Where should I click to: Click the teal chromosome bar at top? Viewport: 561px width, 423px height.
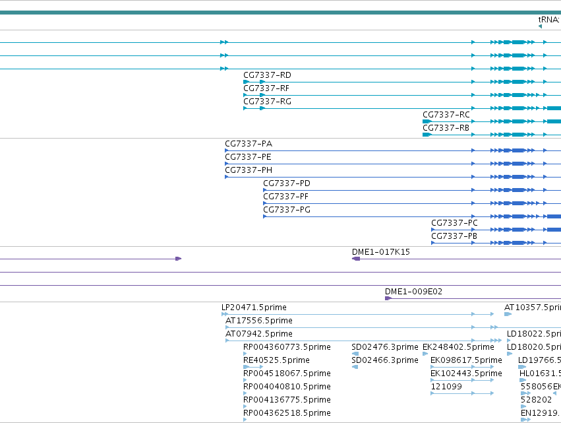tap(281, 13)
